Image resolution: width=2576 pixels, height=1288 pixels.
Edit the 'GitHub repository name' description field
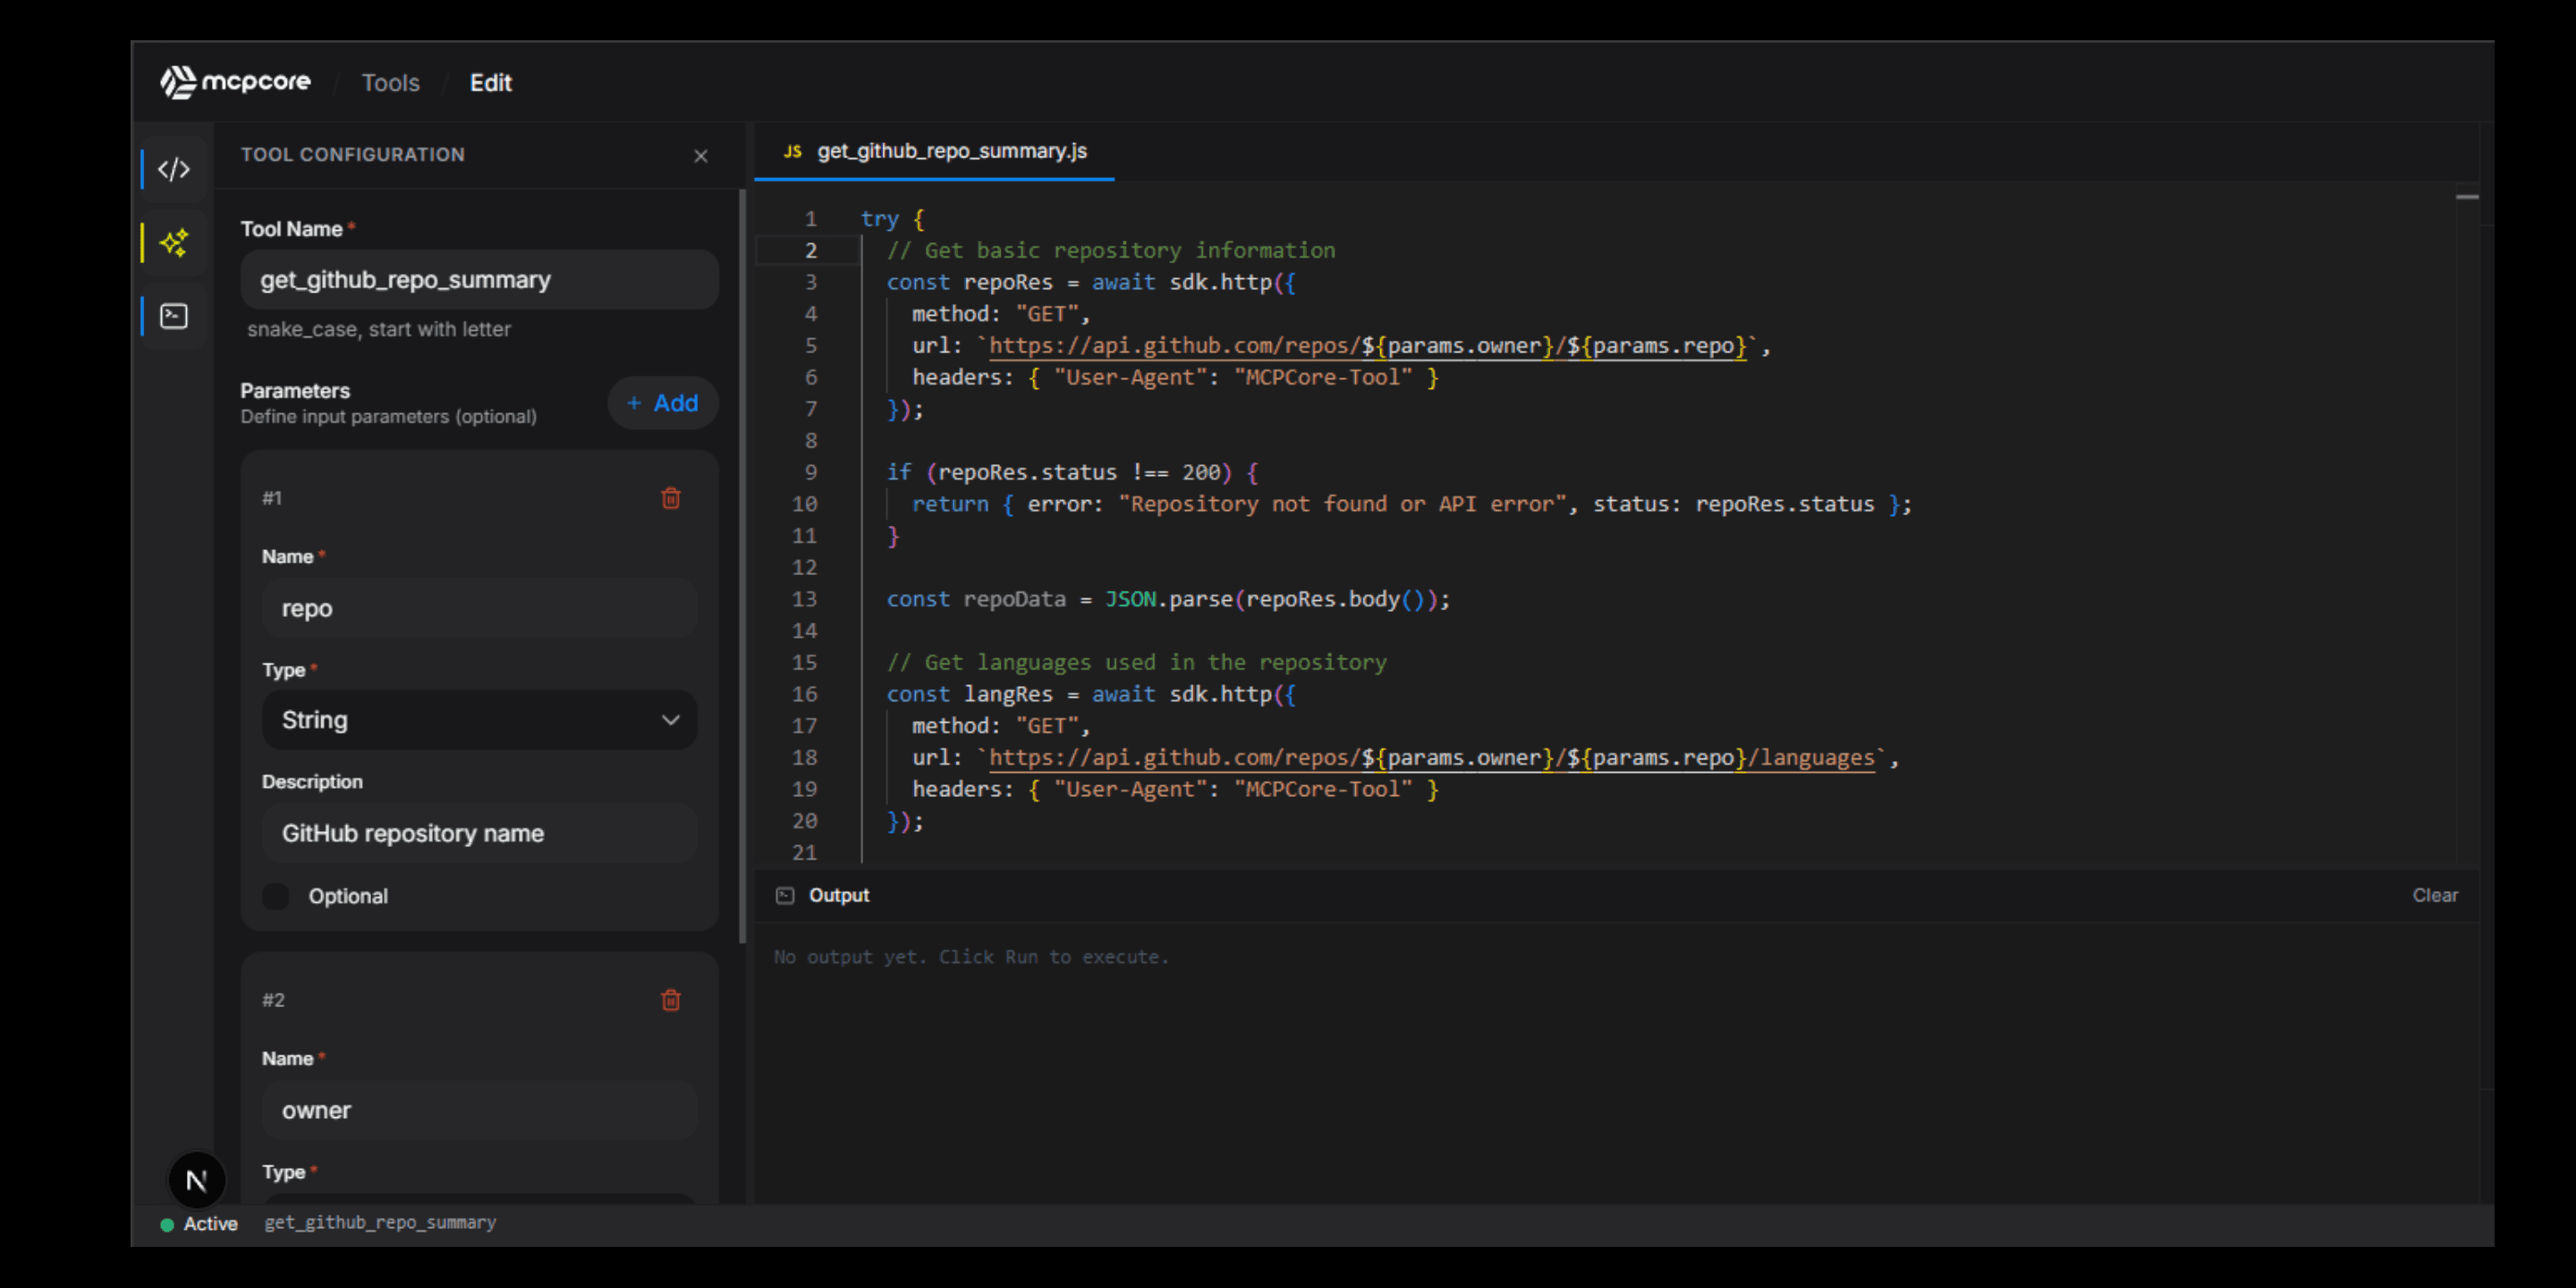[480, 833]
